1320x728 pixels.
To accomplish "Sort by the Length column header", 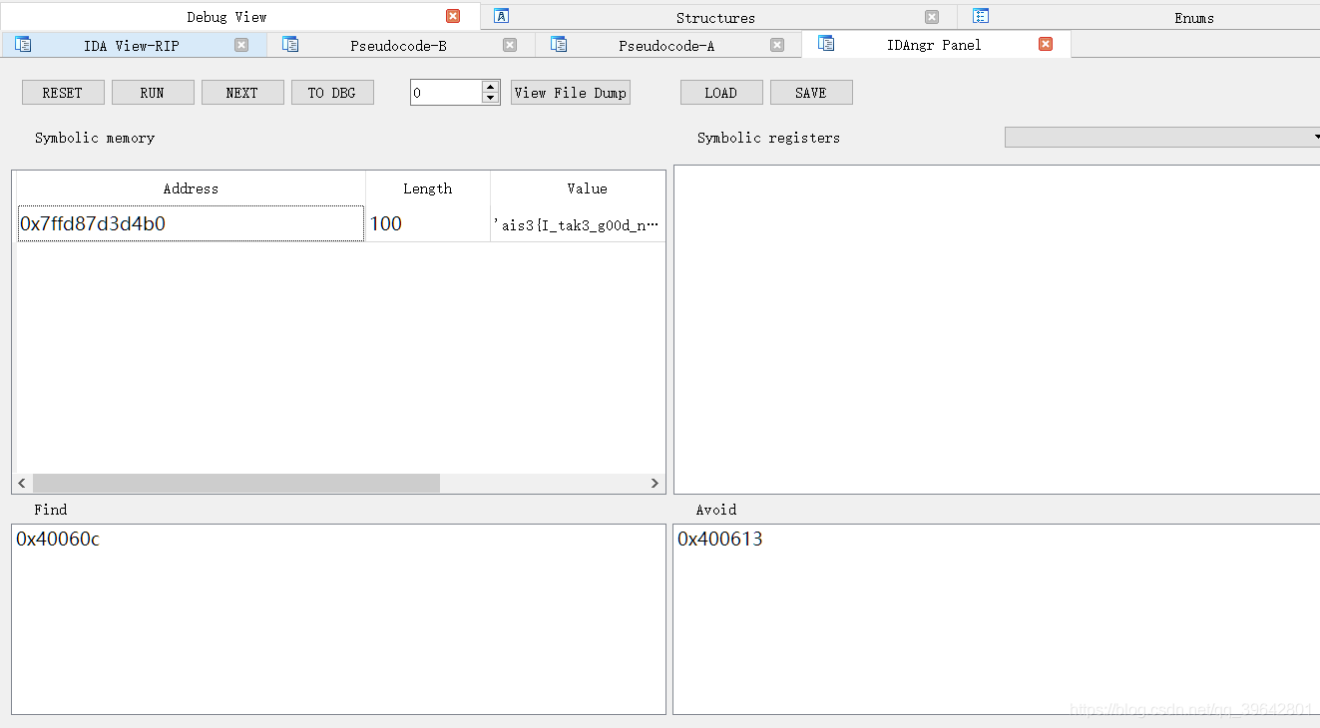I will 427,188.
